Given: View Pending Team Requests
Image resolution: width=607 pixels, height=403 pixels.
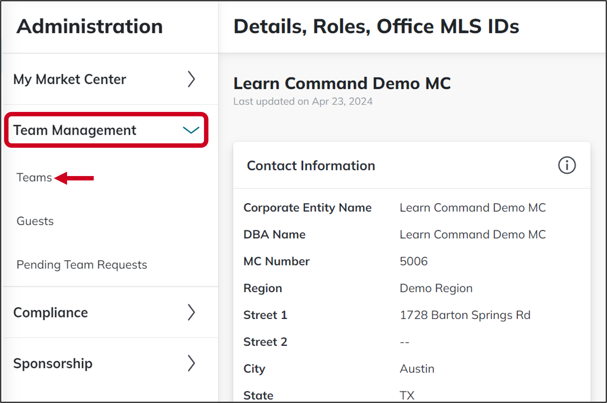Looking at the screenshot, I should pos(82,264).
